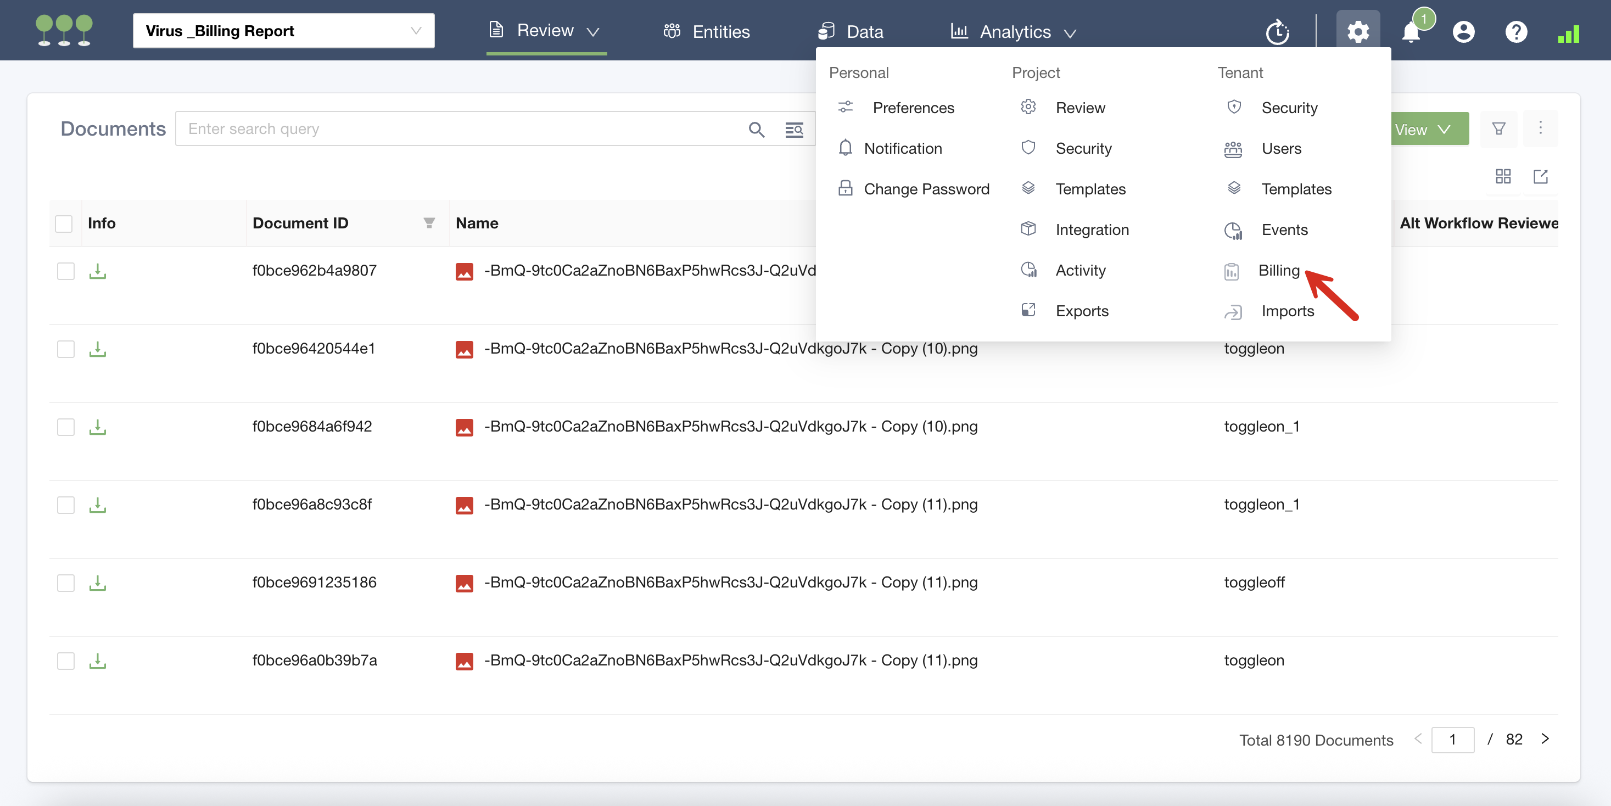Download document f0bce962b4a9807

coord(98,271)
